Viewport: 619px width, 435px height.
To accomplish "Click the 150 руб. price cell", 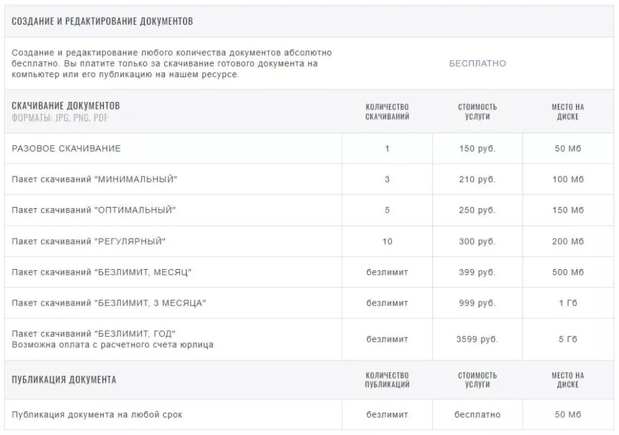I will [477, 149].
